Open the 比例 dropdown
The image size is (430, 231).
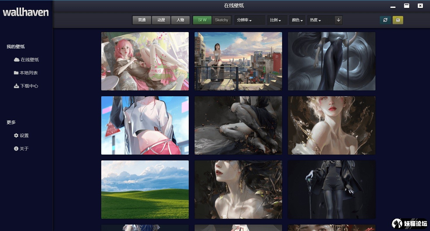[x=277, y=20]
